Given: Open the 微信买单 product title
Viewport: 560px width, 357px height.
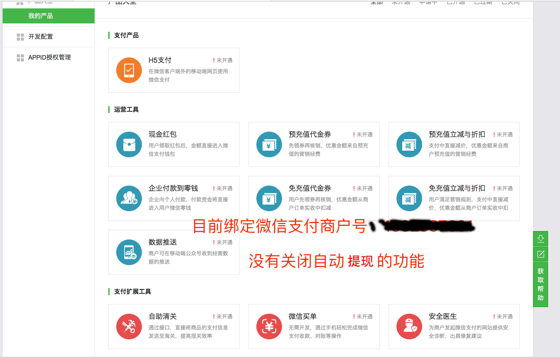Looking at the screenshot, I should [x=303, y=316].
